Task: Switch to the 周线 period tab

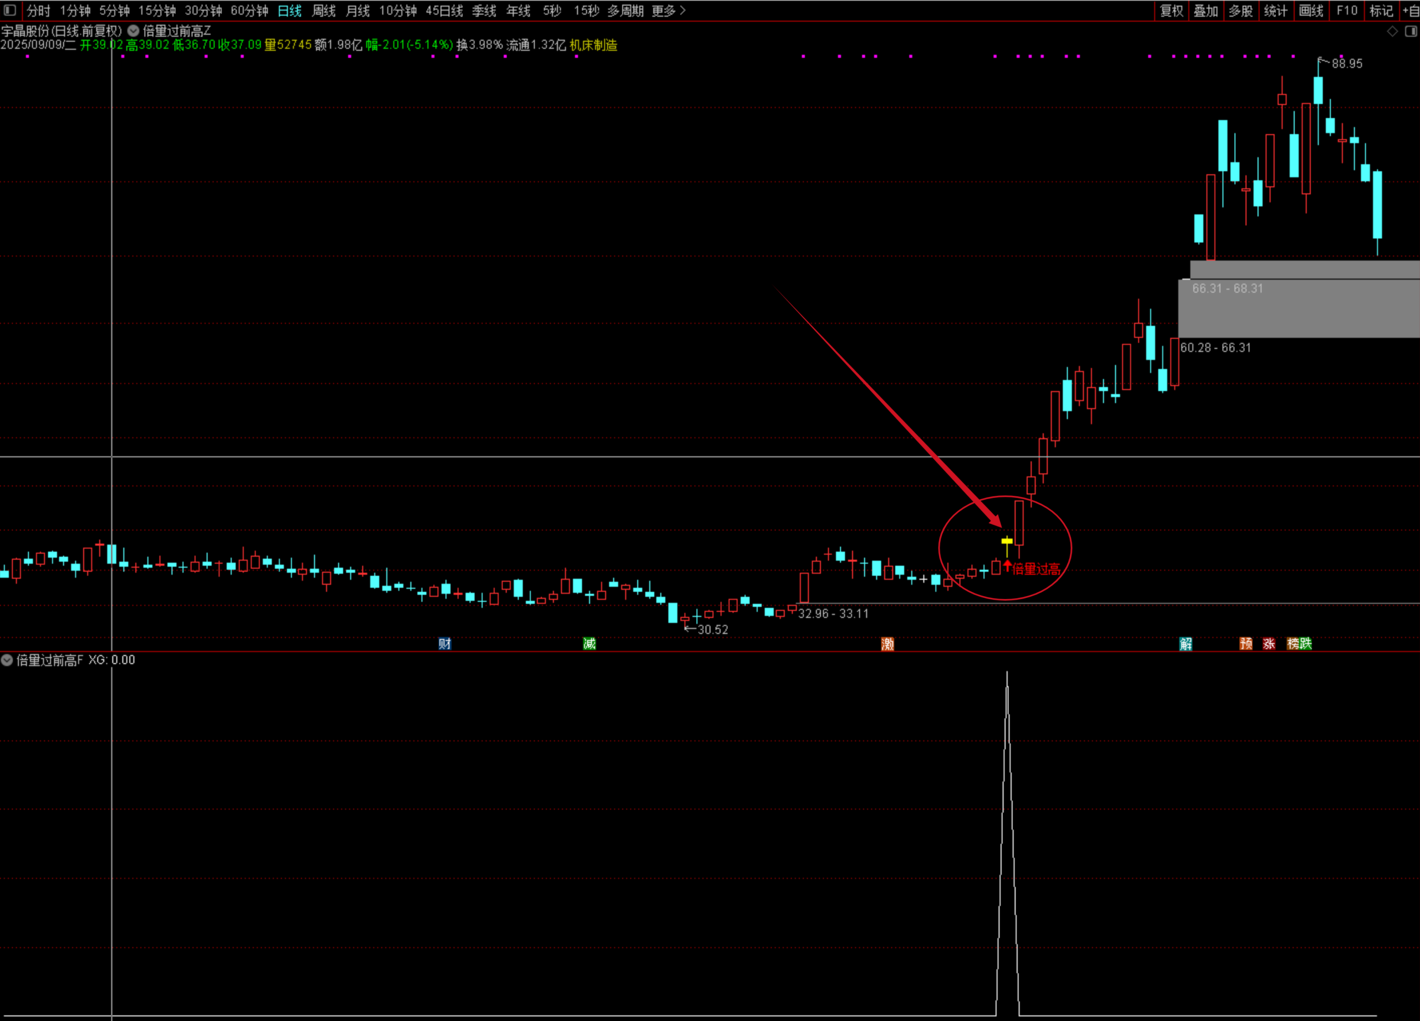Action: click(324, 11)
